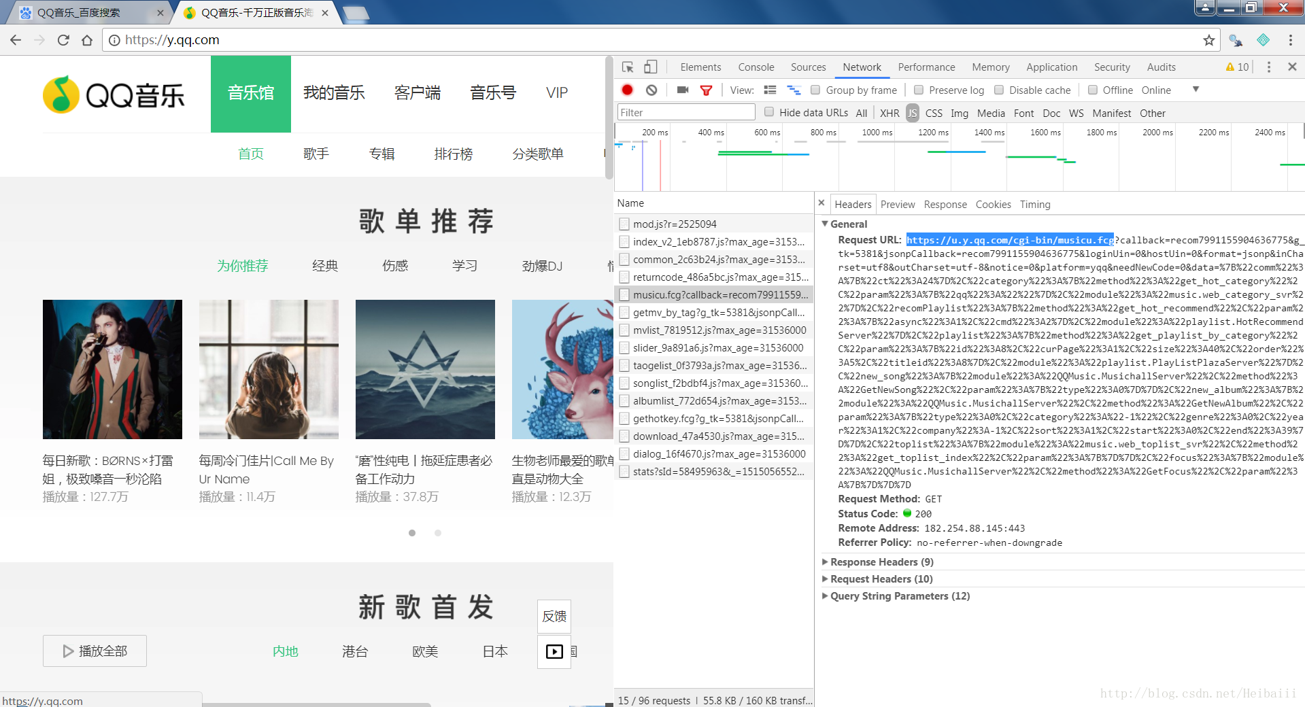The image size is (1305, 707).
Task: Bookmark this page with the star icon
Action: tap(1208, 40)
